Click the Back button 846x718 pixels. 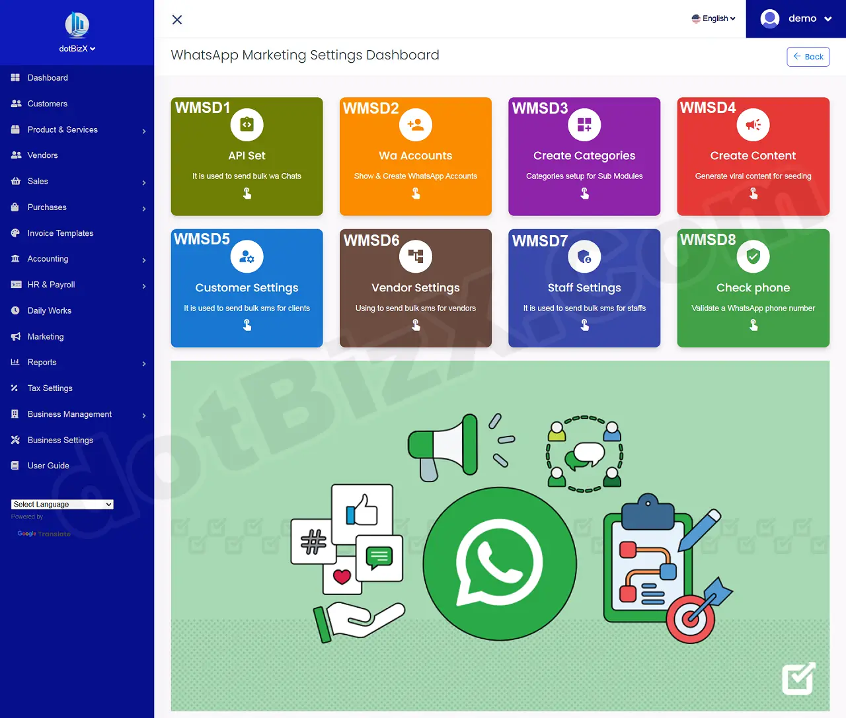coord(808,57)
